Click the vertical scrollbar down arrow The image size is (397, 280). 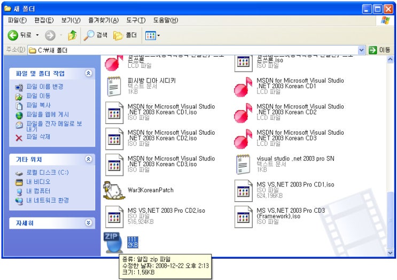pos(390,252)
